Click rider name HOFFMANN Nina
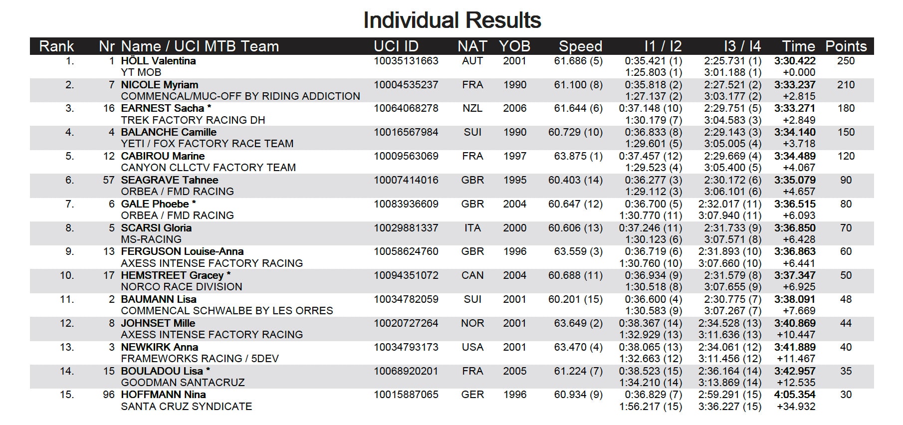Image resolution: width=903 pixels, height=425 pixels. 163,395
